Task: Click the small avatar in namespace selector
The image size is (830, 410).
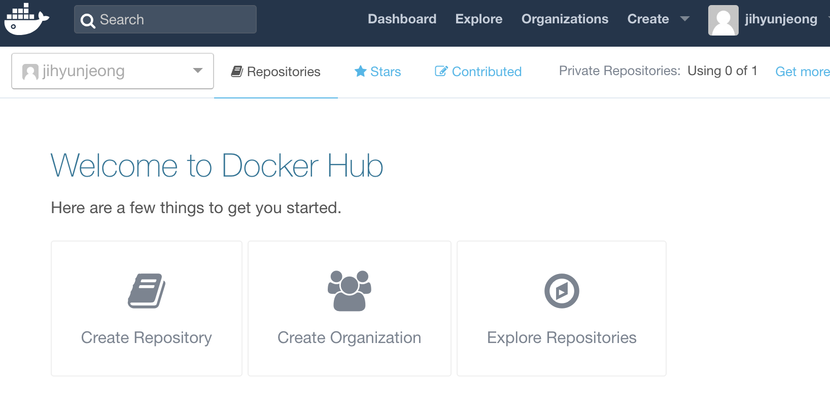Action: [x=30, y=72]
